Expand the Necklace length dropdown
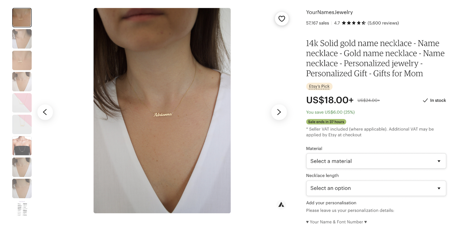The width and height of the screenshot is (461, 227). (376, 188)
